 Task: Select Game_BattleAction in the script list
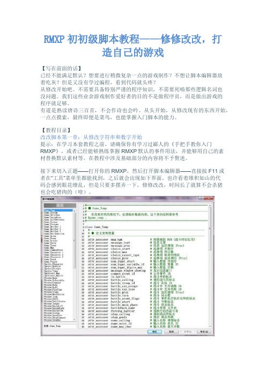58,234
